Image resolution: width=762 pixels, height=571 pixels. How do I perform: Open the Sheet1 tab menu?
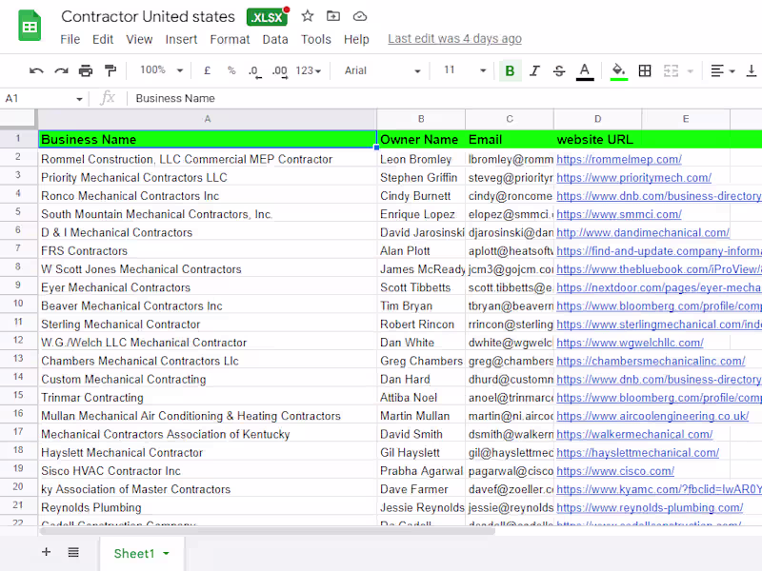164,552
